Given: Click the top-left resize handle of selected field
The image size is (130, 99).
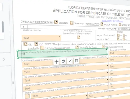Looking at the screenshot, I should pyautogui.click(x=18, y=51).
